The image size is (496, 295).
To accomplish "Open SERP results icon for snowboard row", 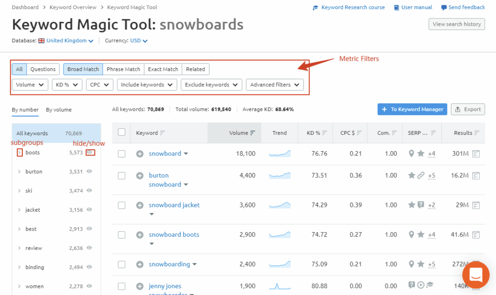I will (x=476, y=154).
